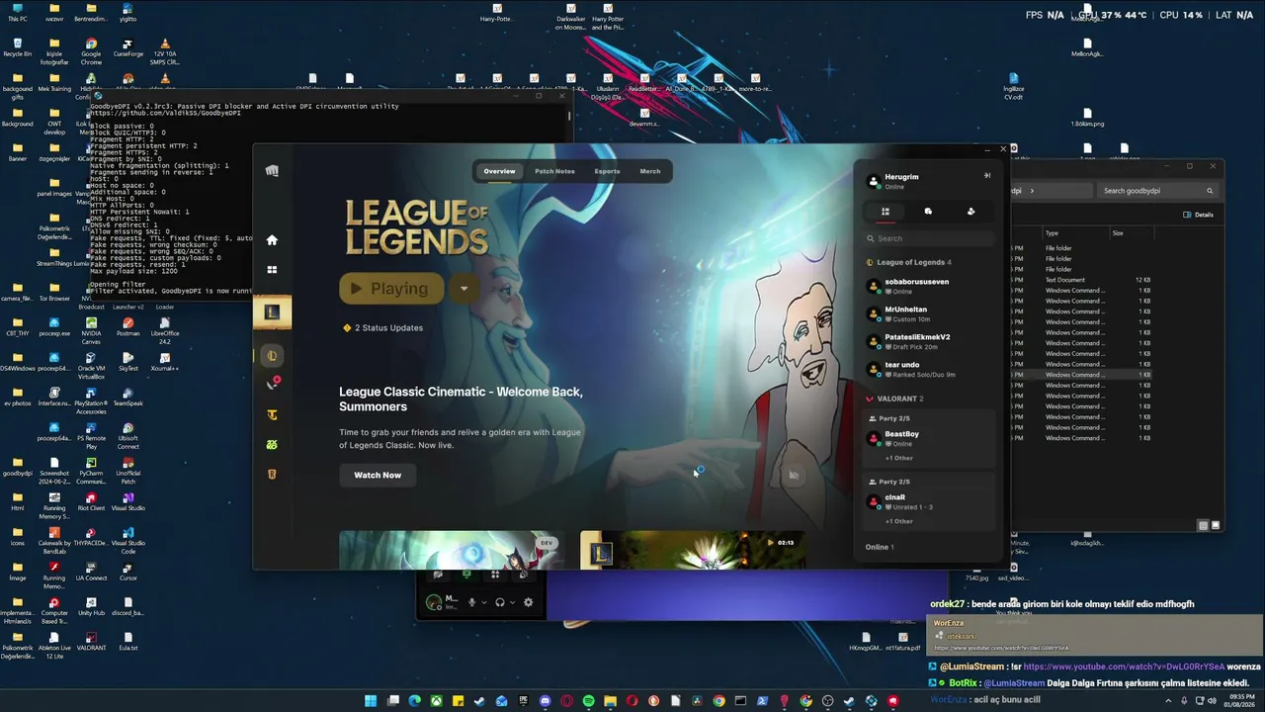The height and width of the screenshot is (712, 1265).
Task: Select friend MrUnheltan
Action: (929, 313)
